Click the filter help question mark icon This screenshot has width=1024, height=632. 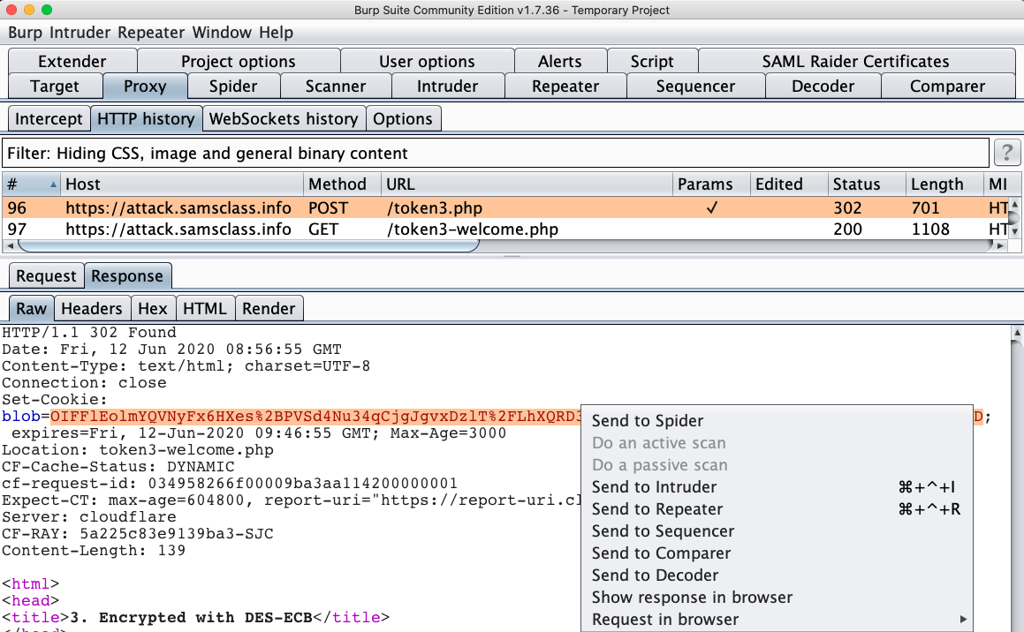pyautogui.click(x=1007, y=153)
